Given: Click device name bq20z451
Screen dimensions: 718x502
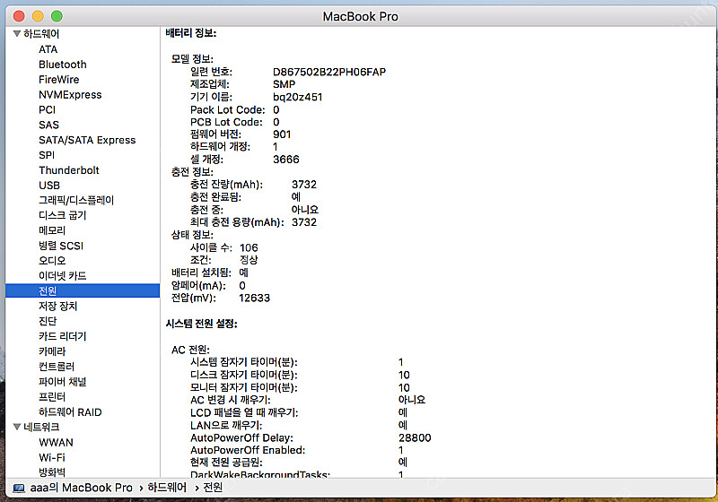Looking at the screenshot, I should [298, 97].
